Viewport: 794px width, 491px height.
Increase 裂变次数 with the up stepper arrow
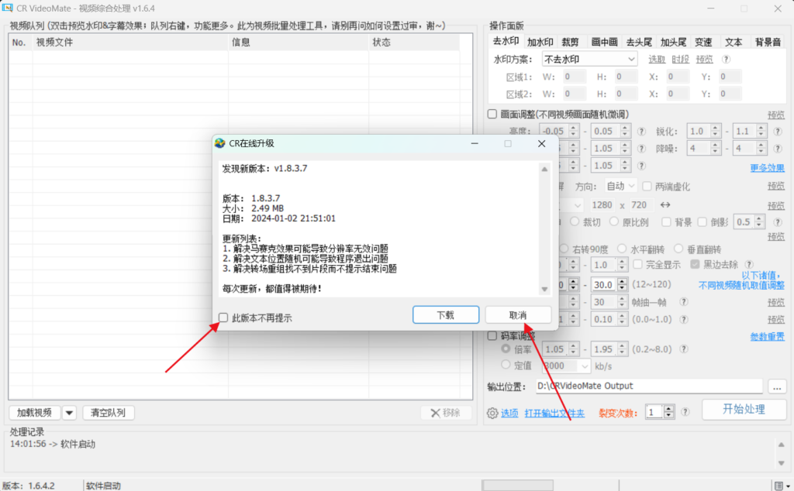tap(668, 408)
